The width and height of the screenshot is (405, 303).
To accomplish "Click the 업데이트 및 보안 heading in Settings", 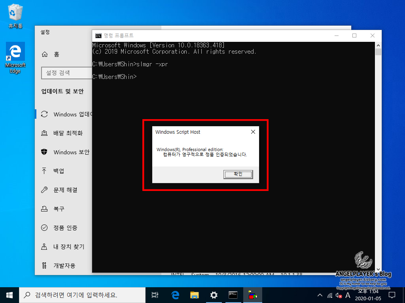I will click(62, 91).
